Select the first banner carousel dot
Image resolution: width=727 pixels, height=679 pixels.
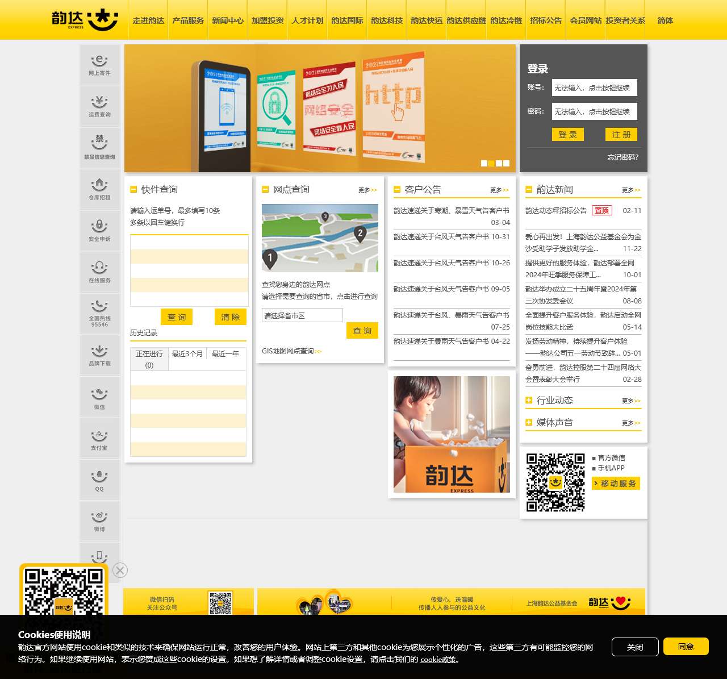pos(484,163)
